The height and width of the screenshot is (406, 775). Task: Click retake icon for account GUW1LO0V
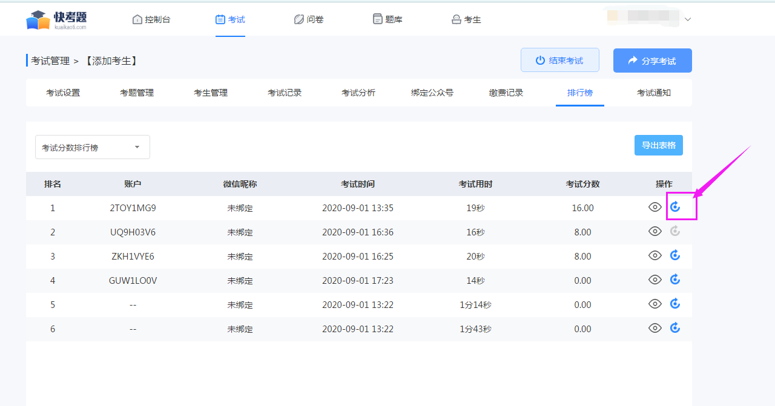click(x=675, y=280)
